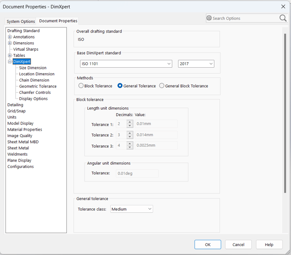Click the angular Tolerance field 0.01deg
291x255 pixels.
coord(137,173)
